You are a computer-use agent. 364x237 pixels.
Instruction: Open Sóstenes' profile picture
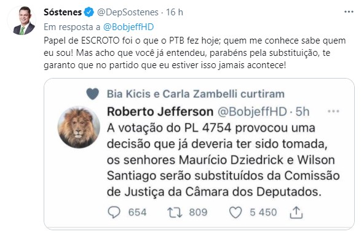(22, 20)
